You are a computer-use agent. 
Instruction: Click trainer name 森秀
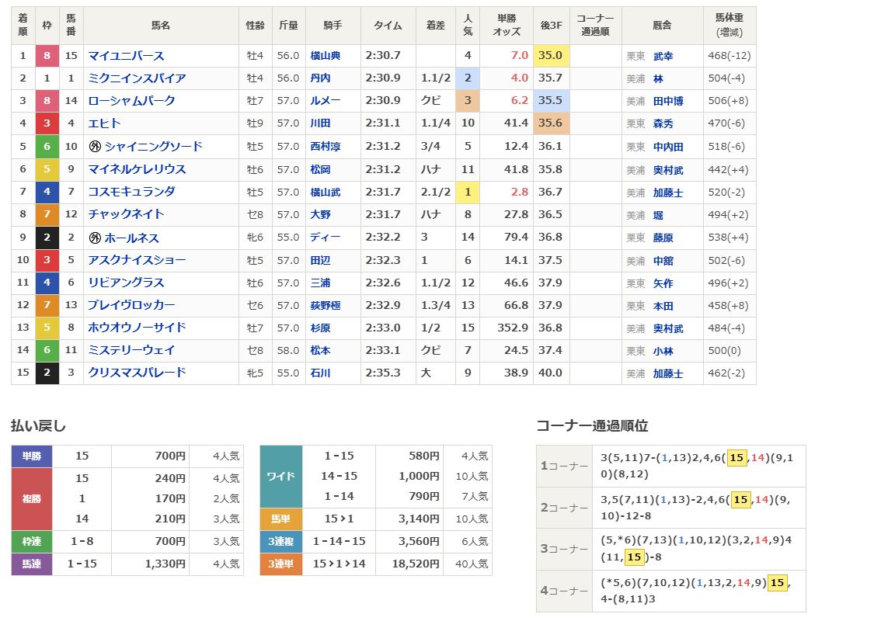(663, 123)
